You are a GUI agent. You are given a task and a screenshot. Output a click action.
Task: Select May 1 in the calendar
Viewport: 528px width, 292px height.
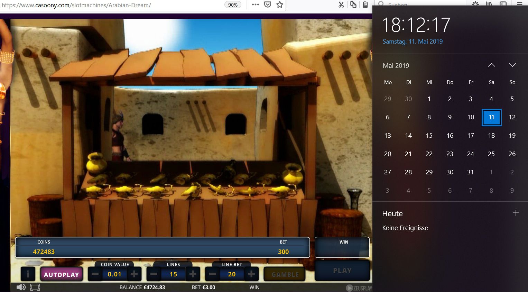click(429, 99)
